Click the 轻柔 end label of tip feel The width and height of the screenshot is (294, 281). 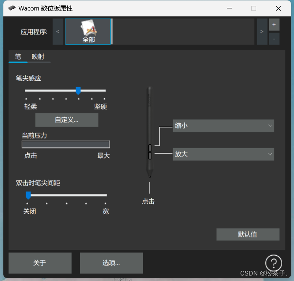(x=31, y=107)
